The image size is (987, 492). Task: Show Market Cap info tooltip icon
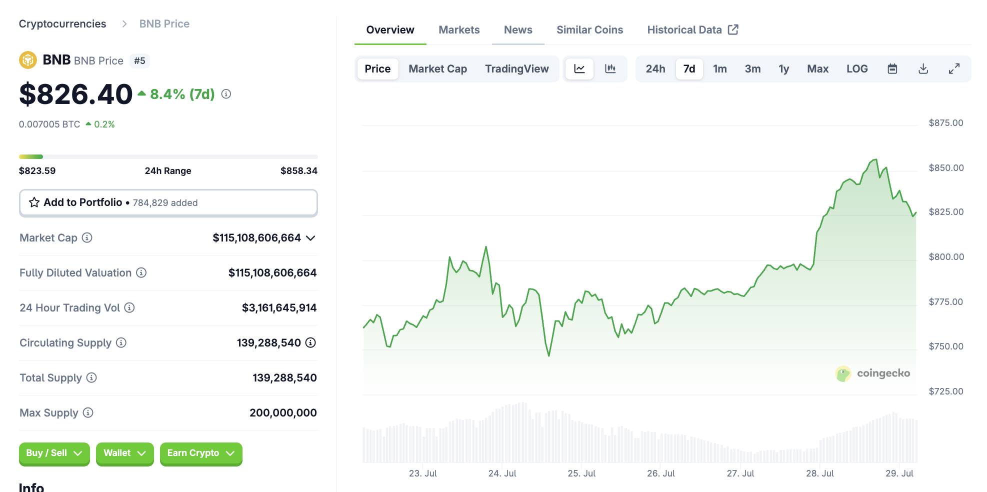pyautogui.click(x=87, y=237)
